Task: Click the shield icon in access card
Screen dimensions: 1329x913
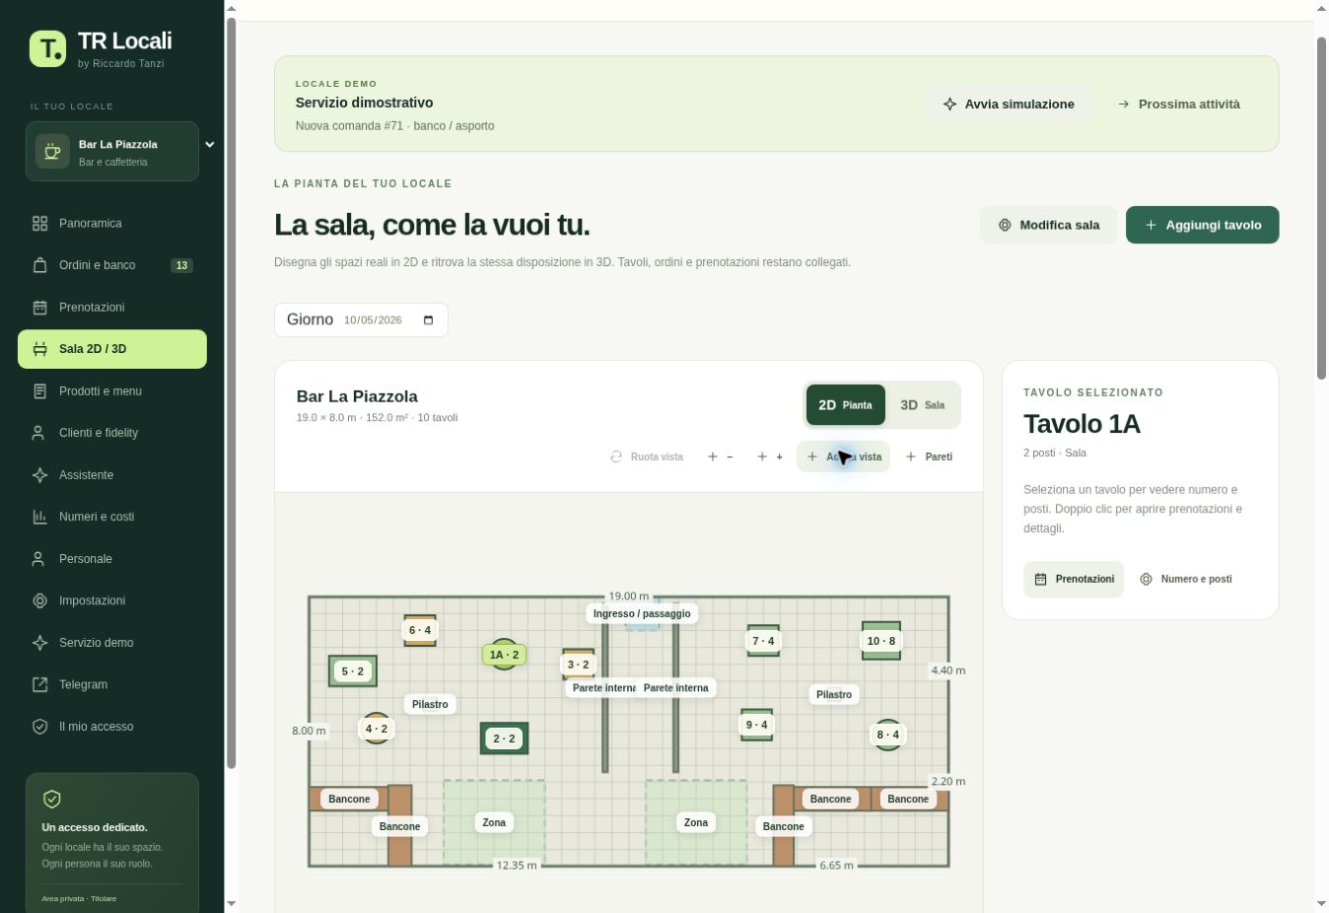Action: pyautogui.click(x=52, y=799)
